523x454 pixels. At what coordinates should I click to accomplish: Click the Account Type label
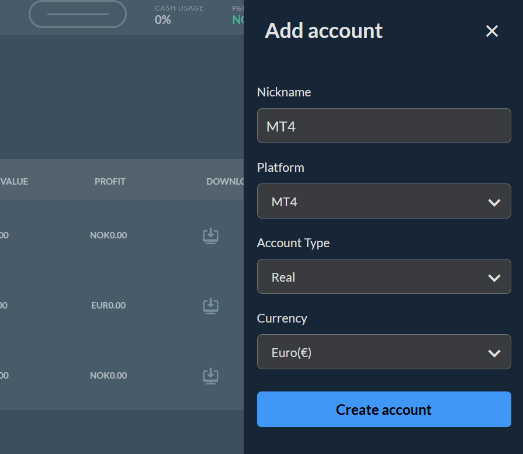coord(293,243)
